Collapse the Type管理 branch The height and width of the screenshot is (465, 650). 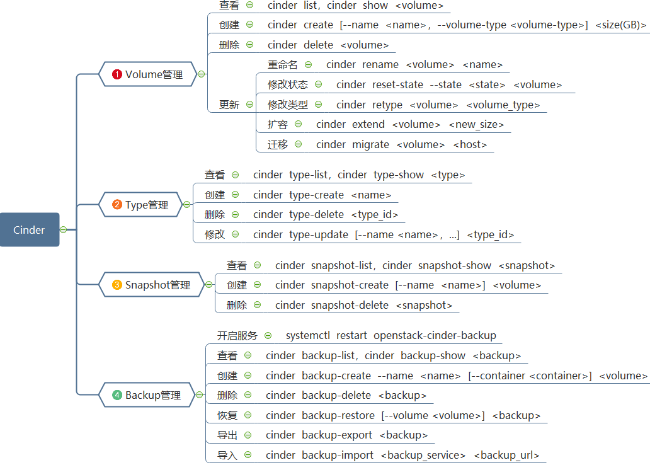(x=186, y=205)
